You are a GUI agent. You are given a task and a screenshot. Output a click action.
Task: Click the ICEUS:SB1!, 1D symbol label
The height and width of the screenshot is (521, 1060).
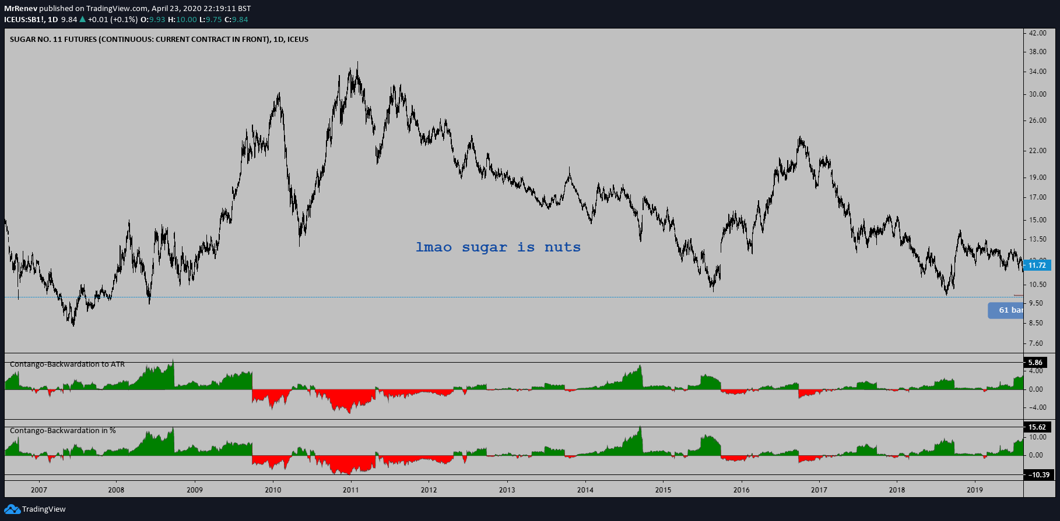[x=31, y=20]
